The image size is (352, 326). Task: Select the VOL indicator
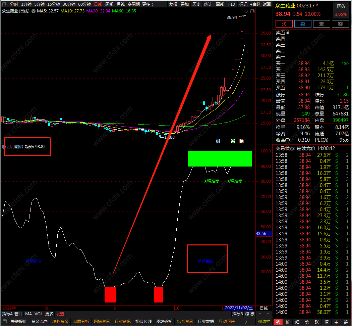click(39, 314)
